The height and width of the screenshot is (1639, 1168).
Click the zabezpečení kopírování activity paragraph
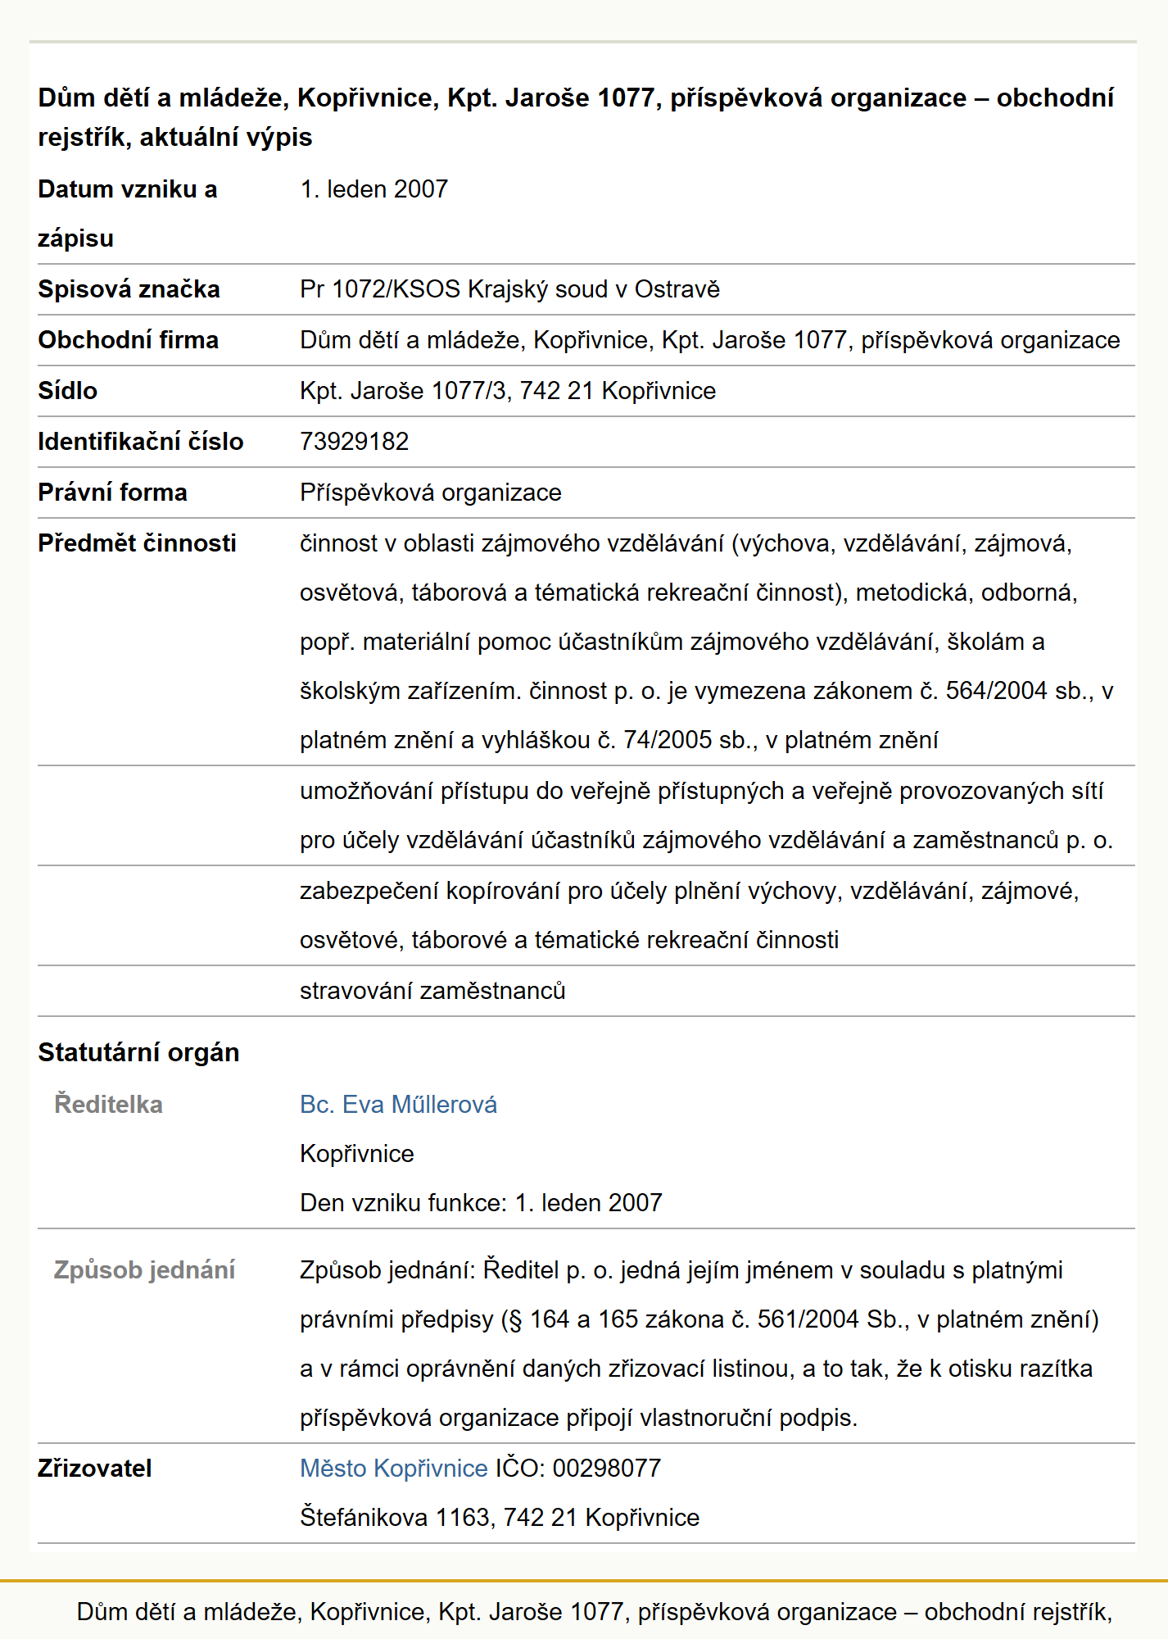tap(690, 915)
